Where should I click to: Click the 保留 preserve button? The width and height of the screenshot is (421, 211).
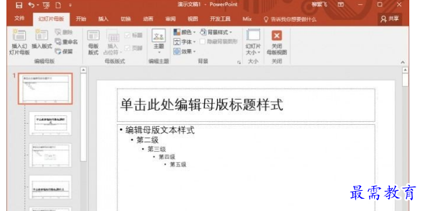(x=64, y=51)
